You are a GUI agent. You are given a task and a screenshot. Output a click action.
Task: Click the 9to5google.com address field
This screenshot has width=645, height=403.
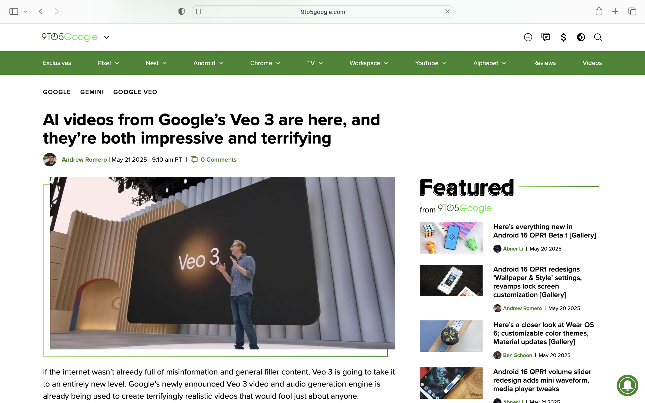(323, 12)
